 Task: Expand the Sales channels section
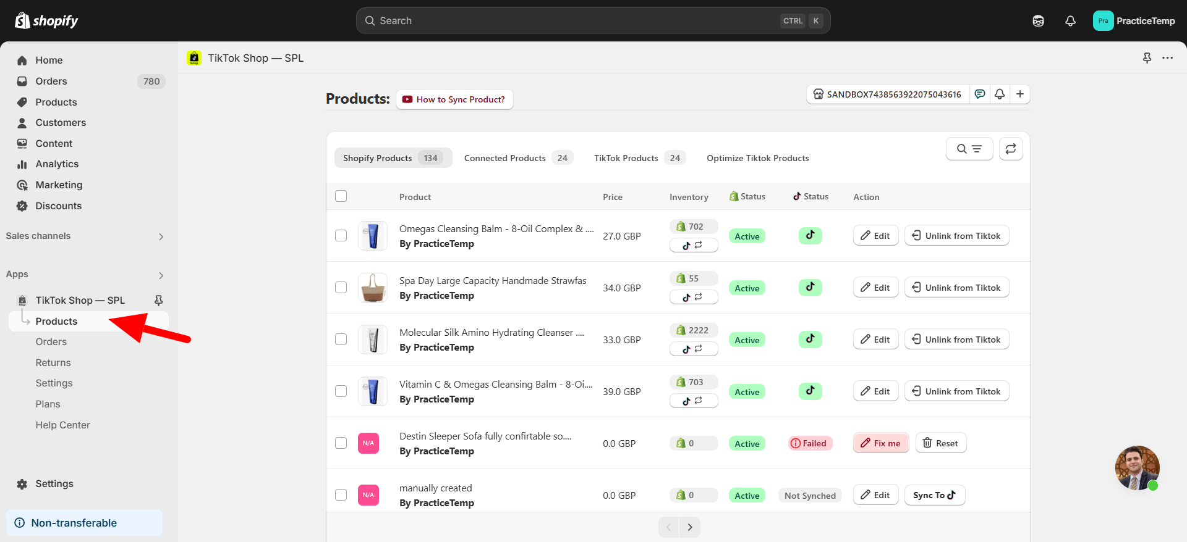(x=161, y=236)
